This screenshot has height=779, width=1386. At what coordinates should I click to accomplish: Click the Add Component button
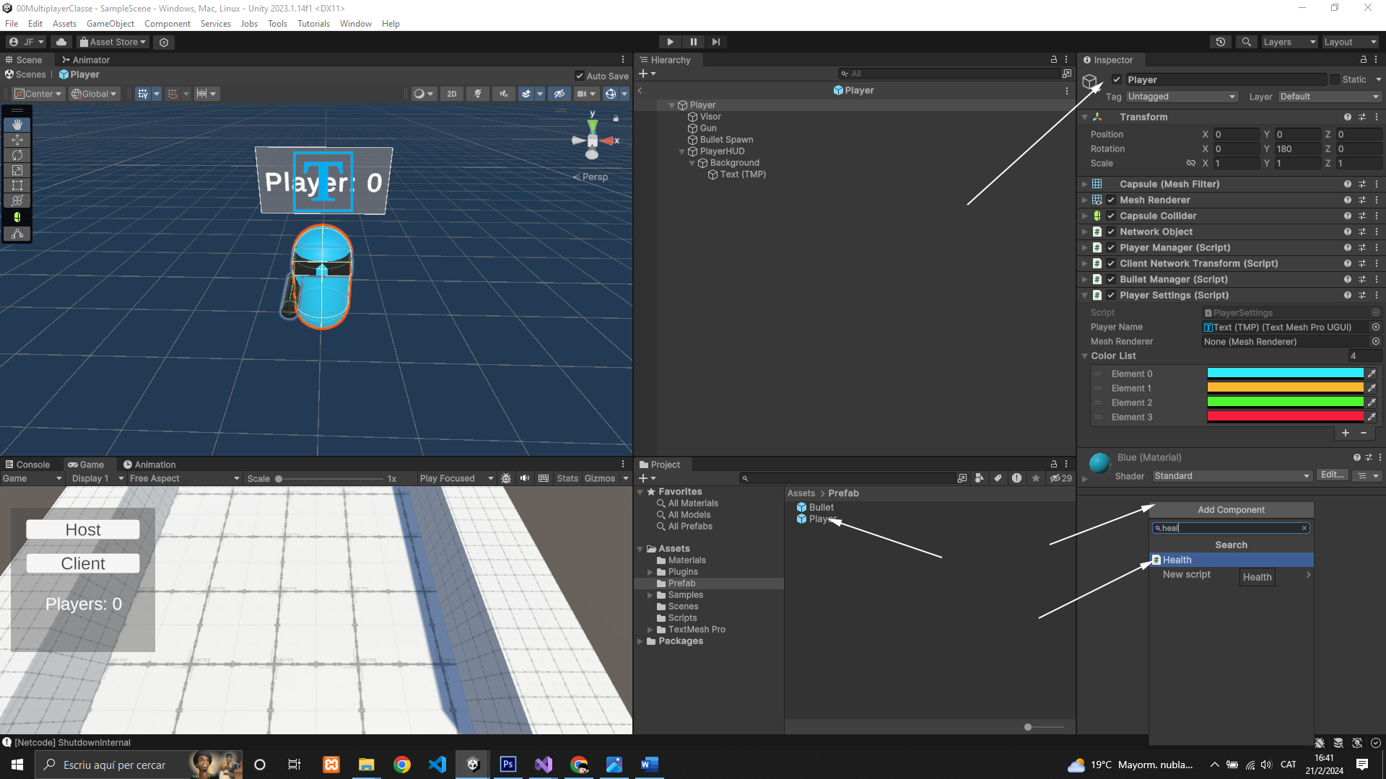point(1231,510)
